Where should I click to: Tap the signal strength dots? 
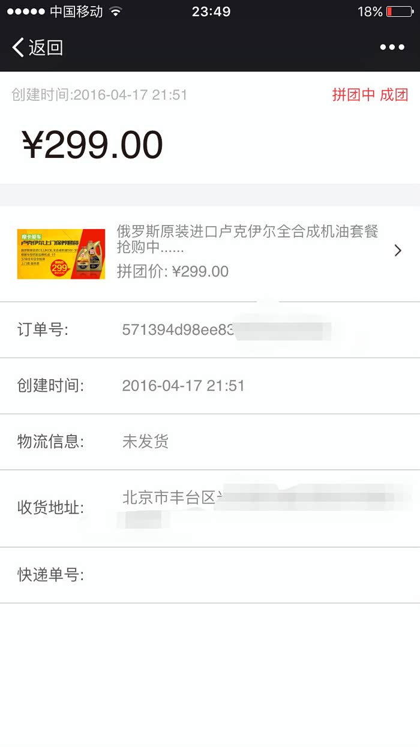pos(26,11)
